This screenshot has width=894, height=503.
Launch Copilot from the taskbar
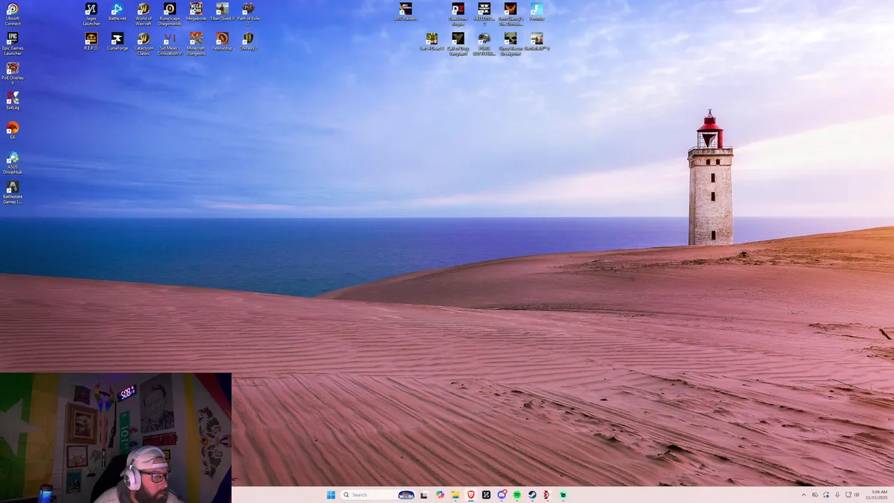coord(439,495)
